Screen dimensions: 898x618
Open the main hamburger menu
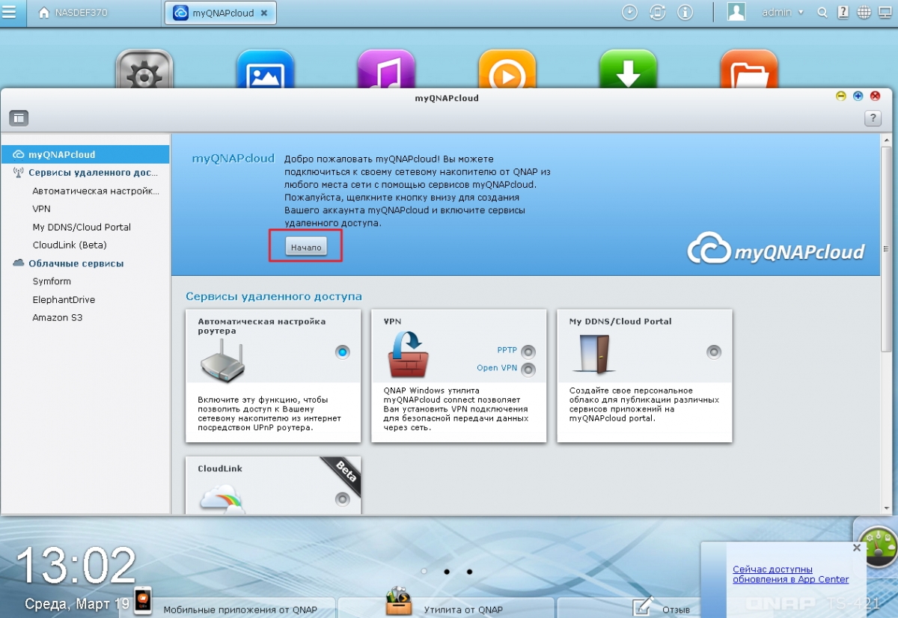(x=10, y=13)
